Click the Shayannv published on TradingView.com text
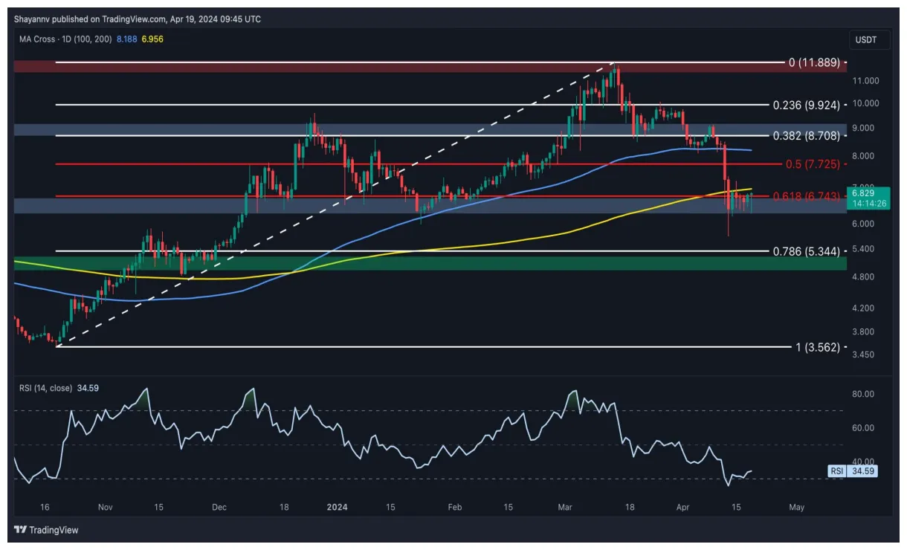 coord(138,19)
